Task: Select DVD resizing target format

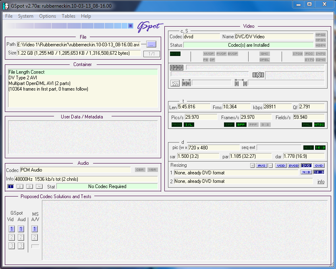Action: point(306,166)
